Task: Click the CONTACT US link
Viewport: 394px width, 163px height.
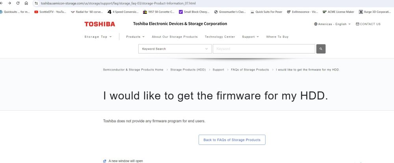Action: pyautogui.click(x=368, y=24)
